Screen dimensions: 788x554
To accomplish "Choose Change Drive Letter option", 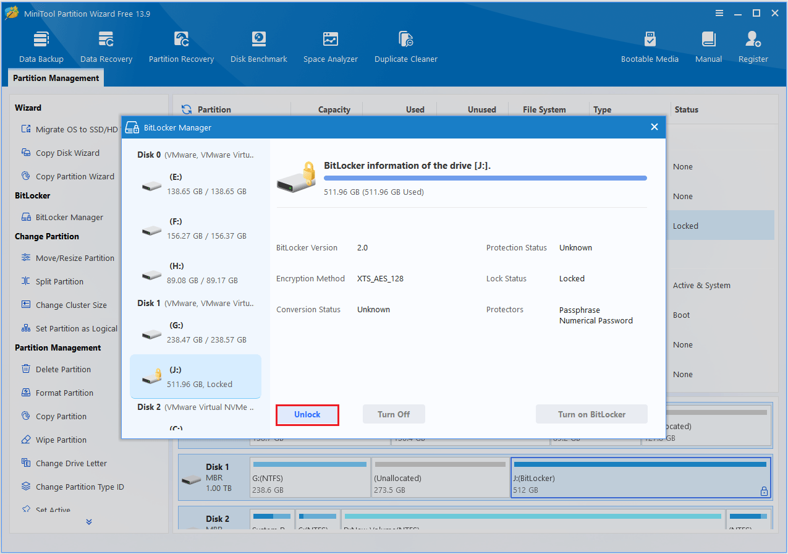I will (64, 463).
